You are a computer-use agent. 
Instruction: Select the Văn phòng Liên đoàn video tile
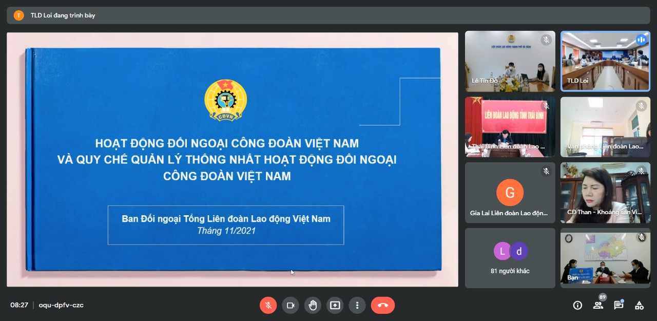[x=606, y=127]
